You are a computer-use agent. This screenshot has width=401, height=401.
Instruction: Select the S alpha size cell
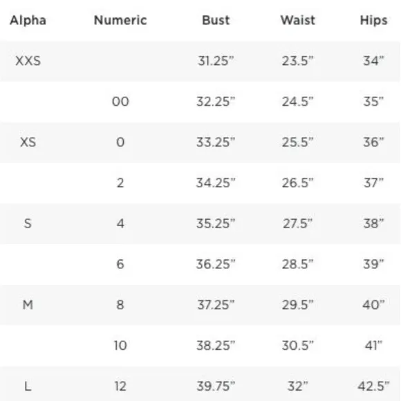[28, 223]
